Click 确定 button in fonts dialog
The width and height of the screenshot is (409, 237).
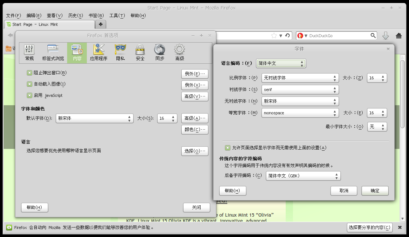[x=375, y=191]
